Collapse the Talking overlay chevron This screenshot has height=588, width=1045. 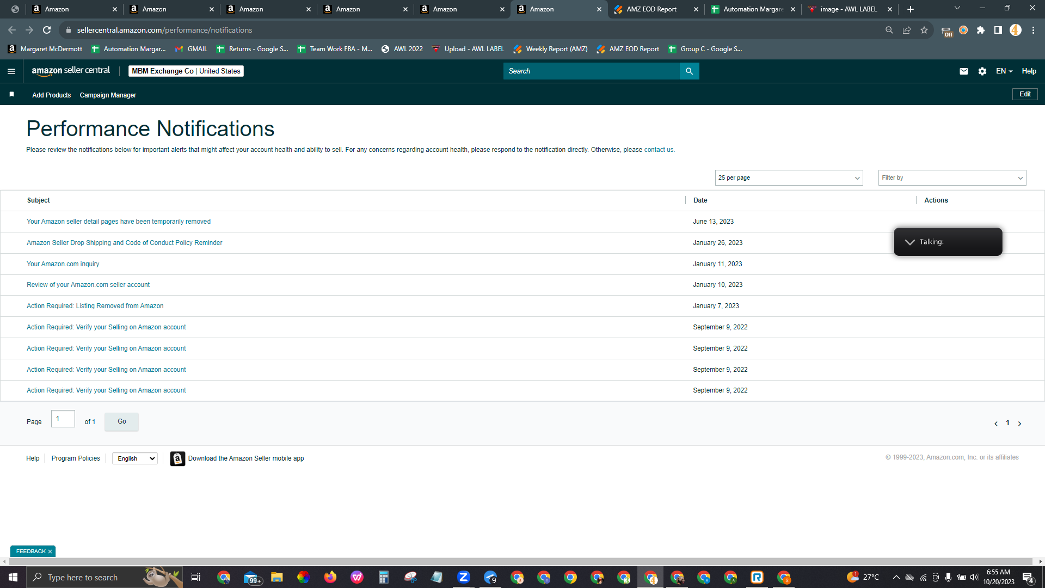(x=909, y=242)
